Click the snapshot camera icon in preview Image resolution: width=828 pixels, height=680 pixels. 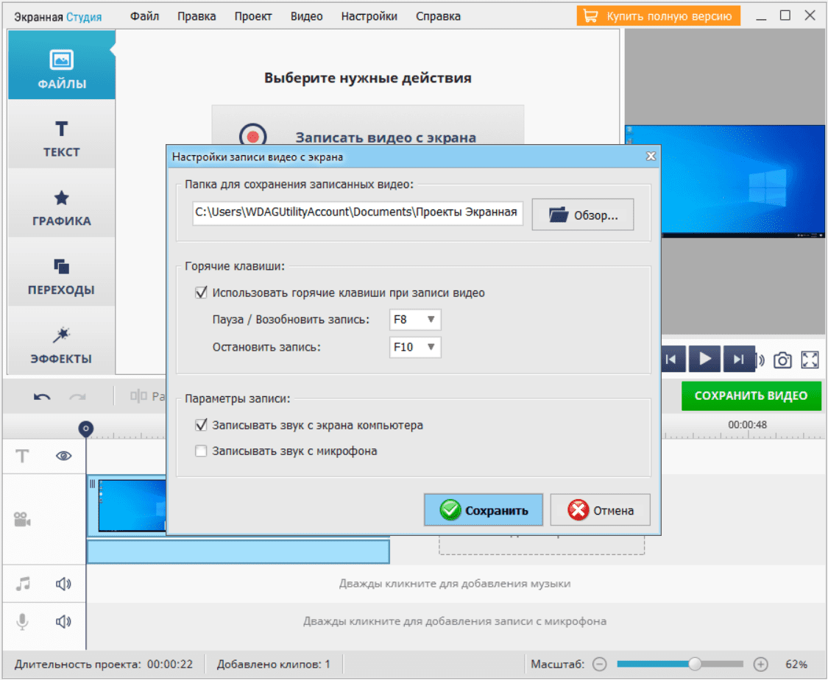point(782,360)
